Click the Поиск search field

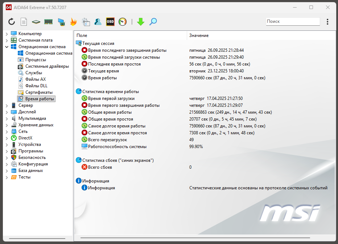(293, 21)
